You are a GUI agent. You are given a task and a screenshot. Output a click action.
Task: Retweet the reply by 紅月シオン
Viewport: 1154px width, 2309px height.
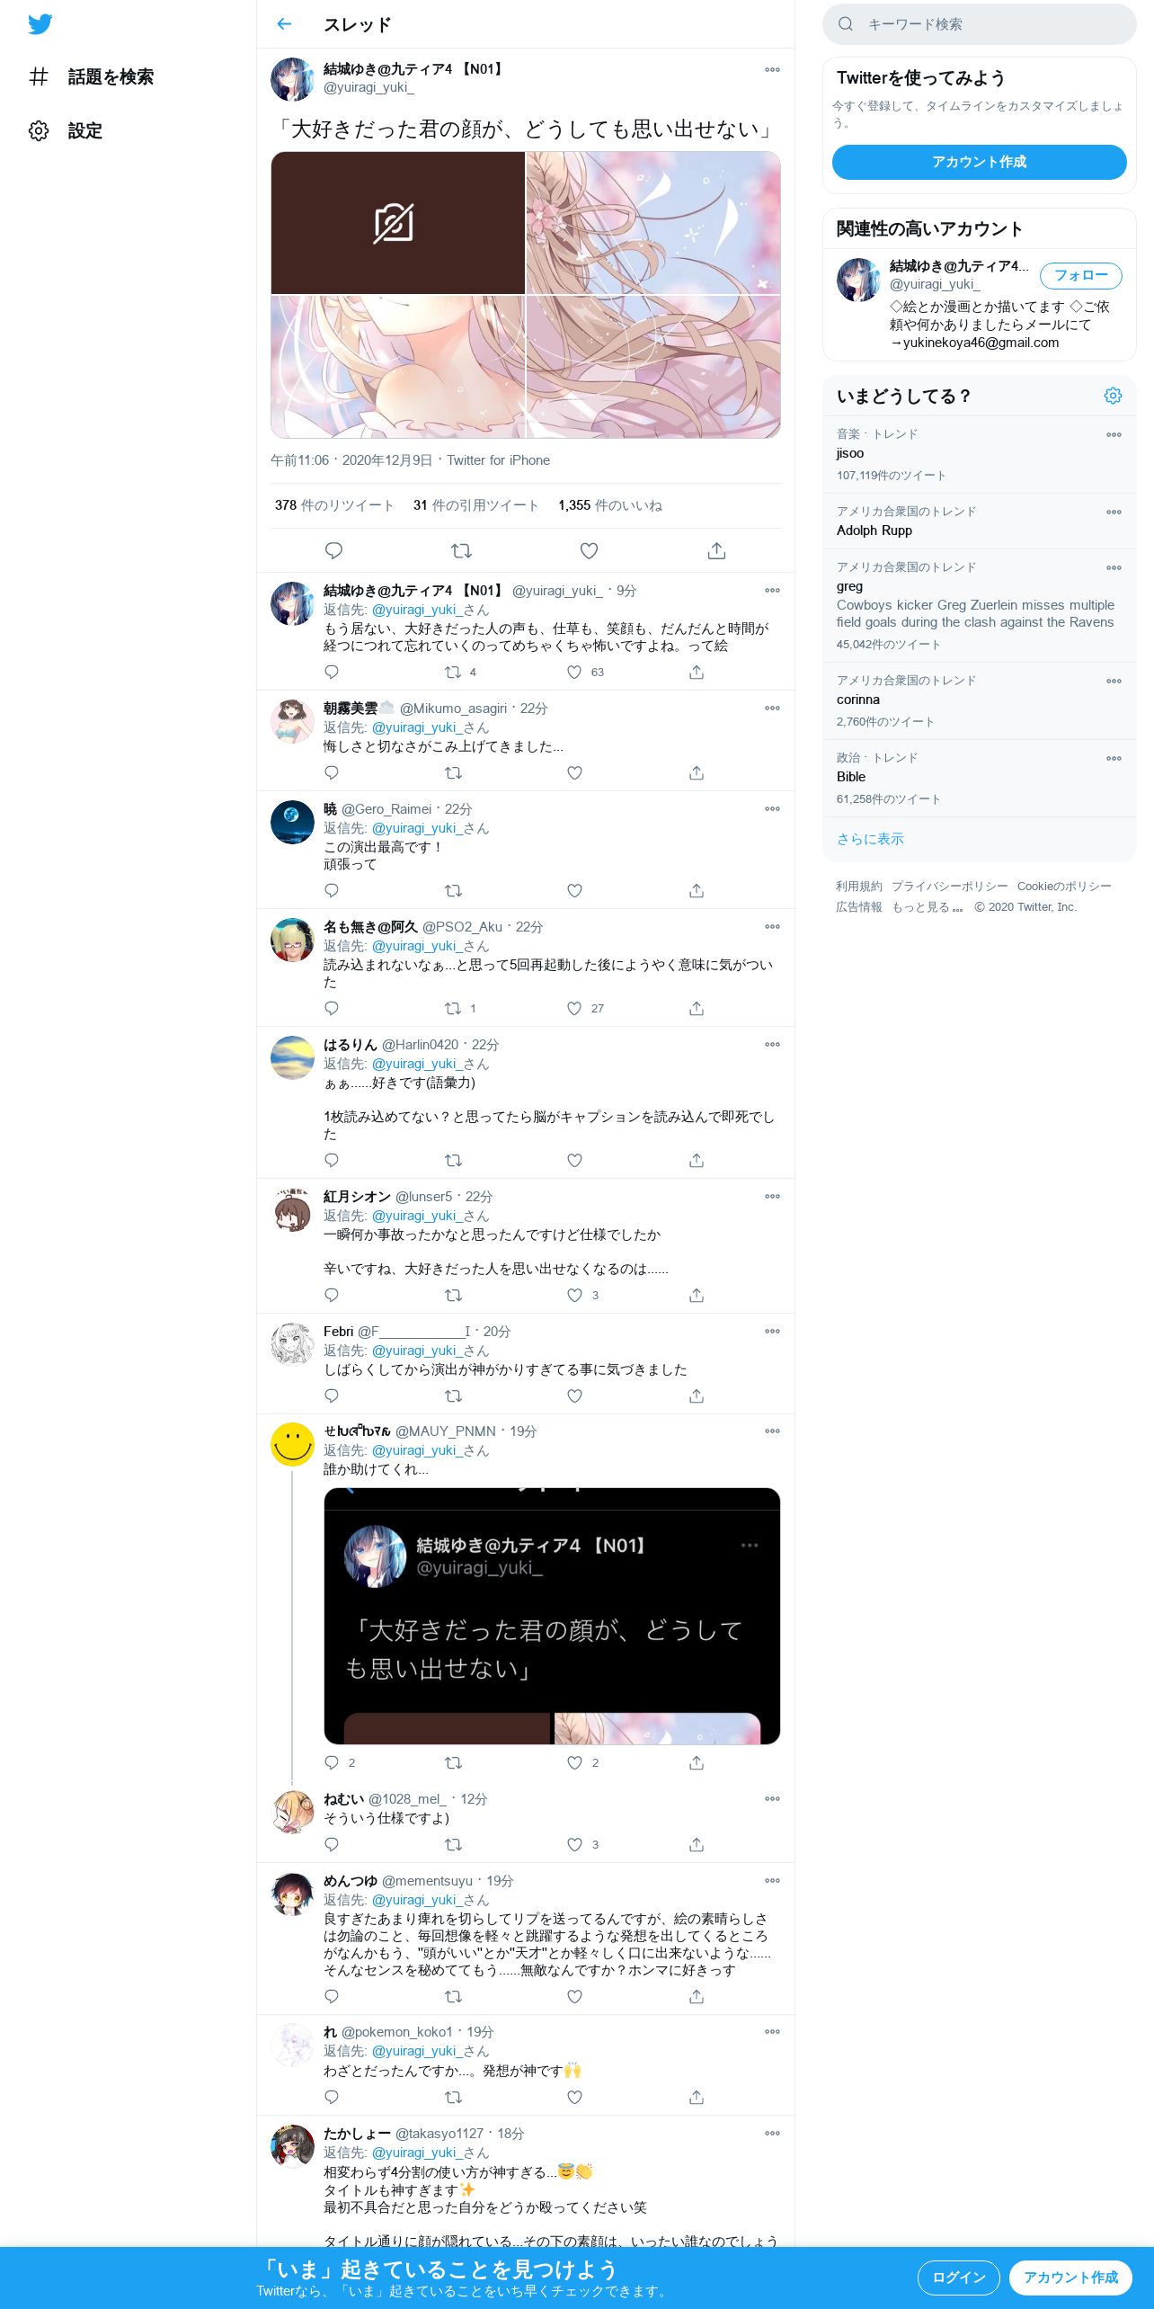coord(453,1295)
